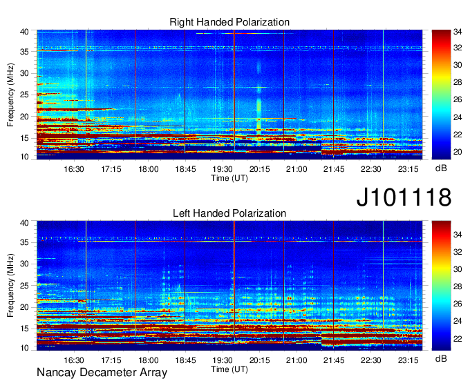470x381 pixels.
Task: Click 21:45 tick on Right Handed time axis
Action: tap(334, 169)
